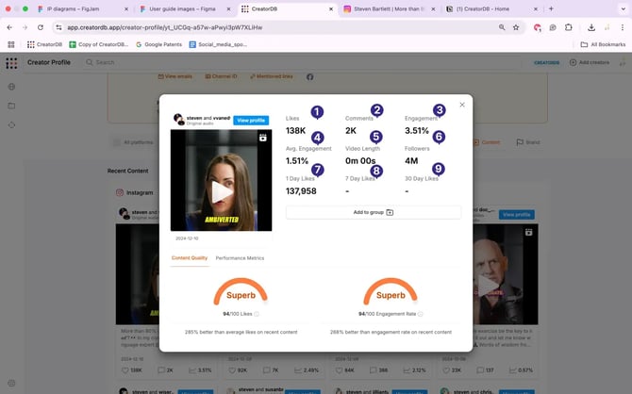This screenshot has width=632, height=394.
Task: Open the Google Patents bookmark
Action: click(x=161, y=44)
